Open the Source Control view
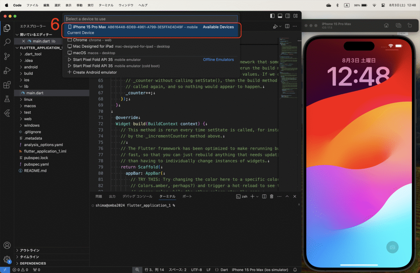Screen dimensions: 420x273 coord(7,56)
